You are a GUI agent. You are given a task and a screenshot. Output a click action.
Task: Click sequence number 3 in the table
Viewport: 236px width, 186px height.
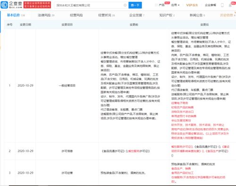click(x=9, y=173)
